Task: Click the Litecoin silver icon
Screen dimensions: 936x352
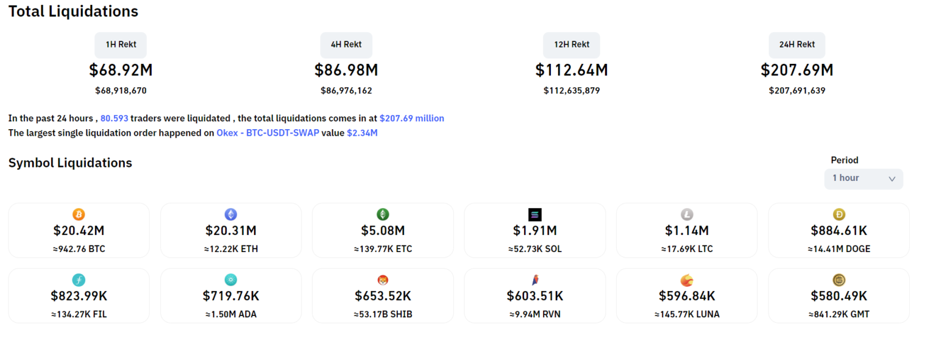Action: tap(687, 214)
